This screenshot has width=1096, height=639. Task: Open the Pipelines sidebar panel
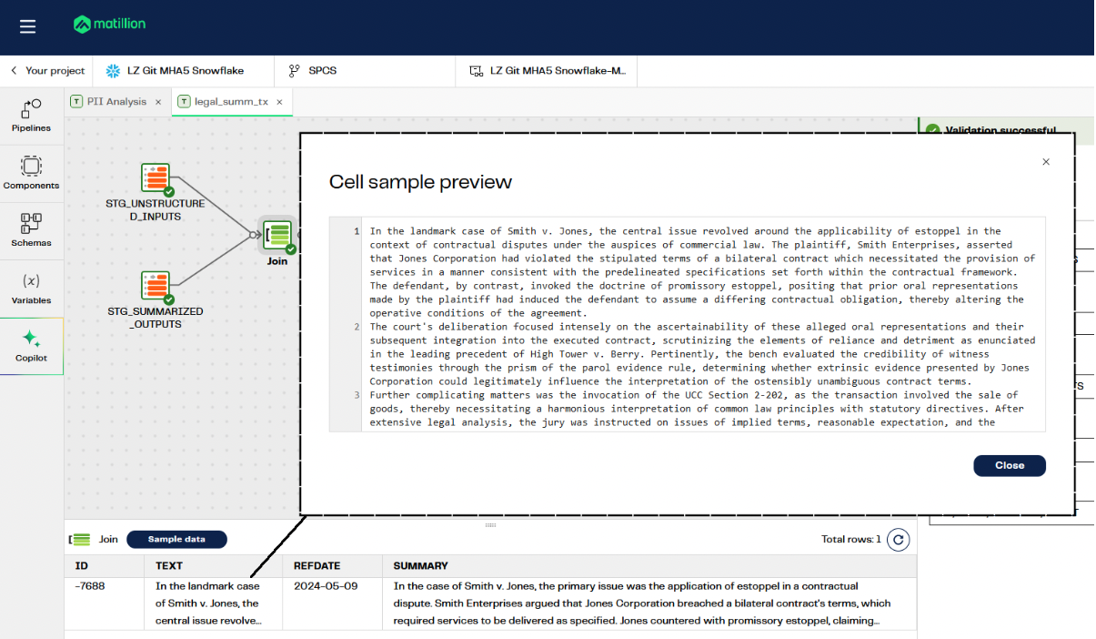(31, 116)
